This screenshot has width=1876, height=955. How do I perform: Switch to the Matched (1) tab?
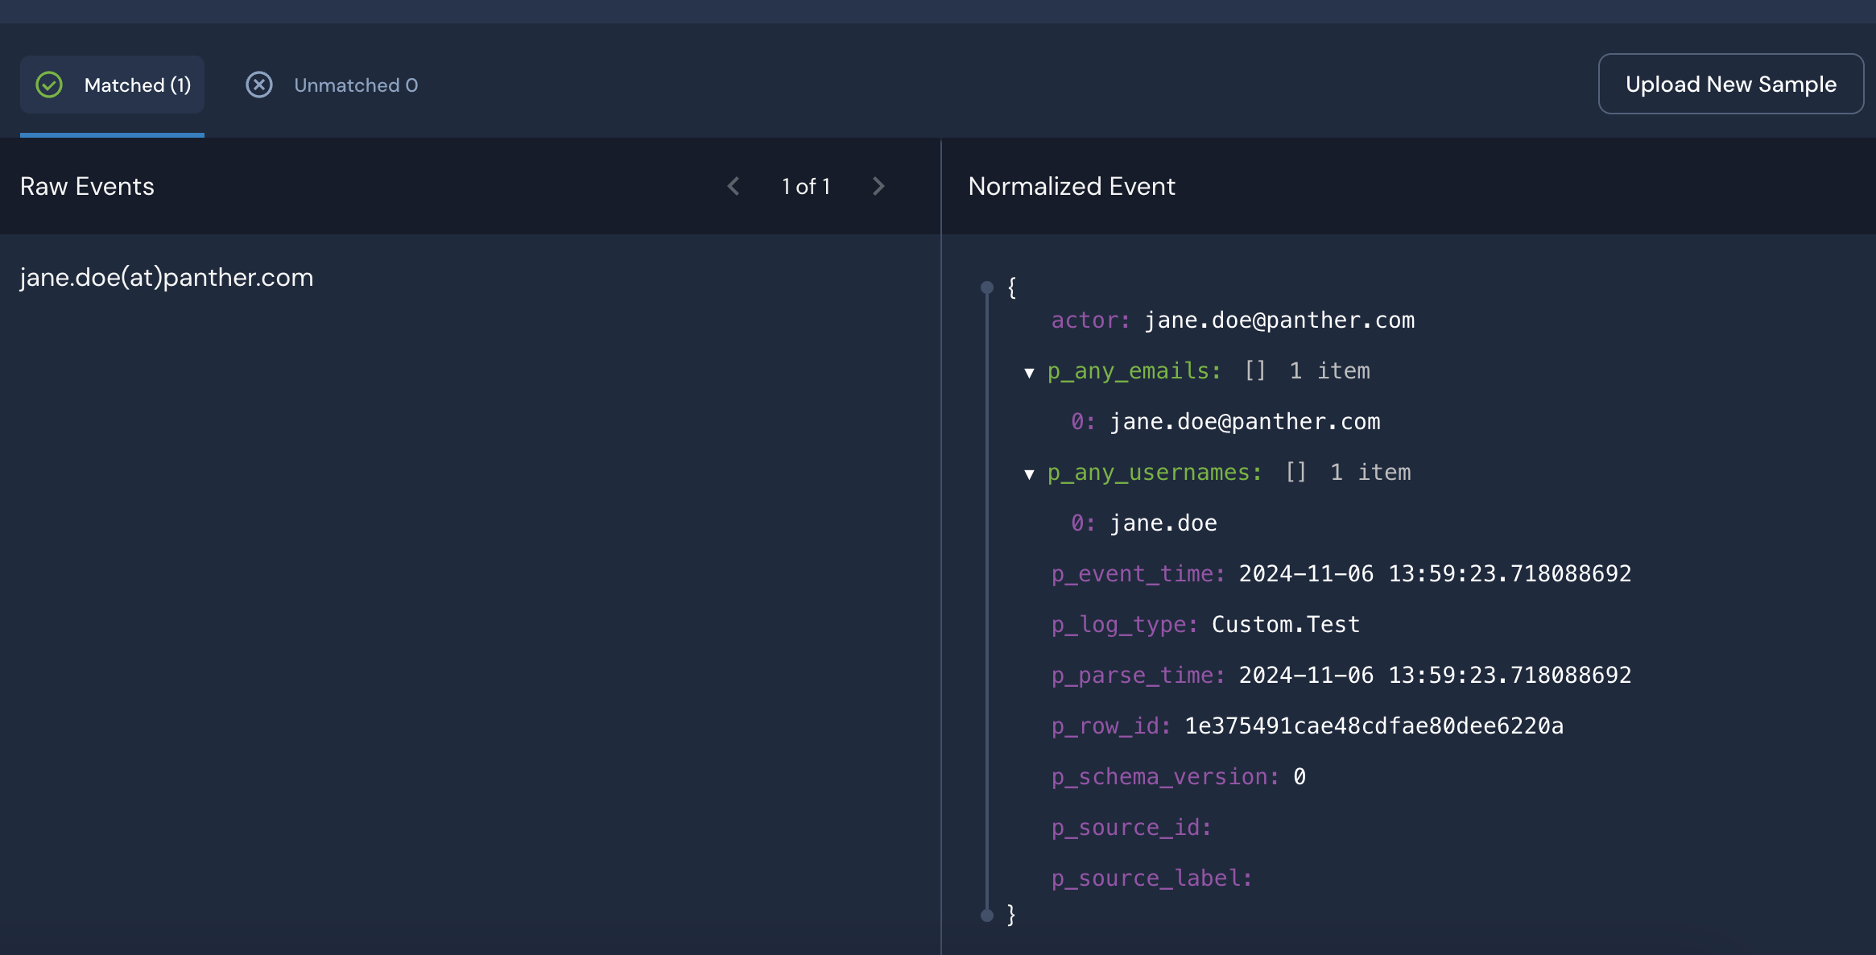click(137, 85)
